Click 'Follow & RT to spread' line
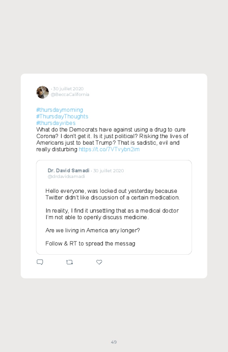This screenshot has width=228, height=352. 90,244
